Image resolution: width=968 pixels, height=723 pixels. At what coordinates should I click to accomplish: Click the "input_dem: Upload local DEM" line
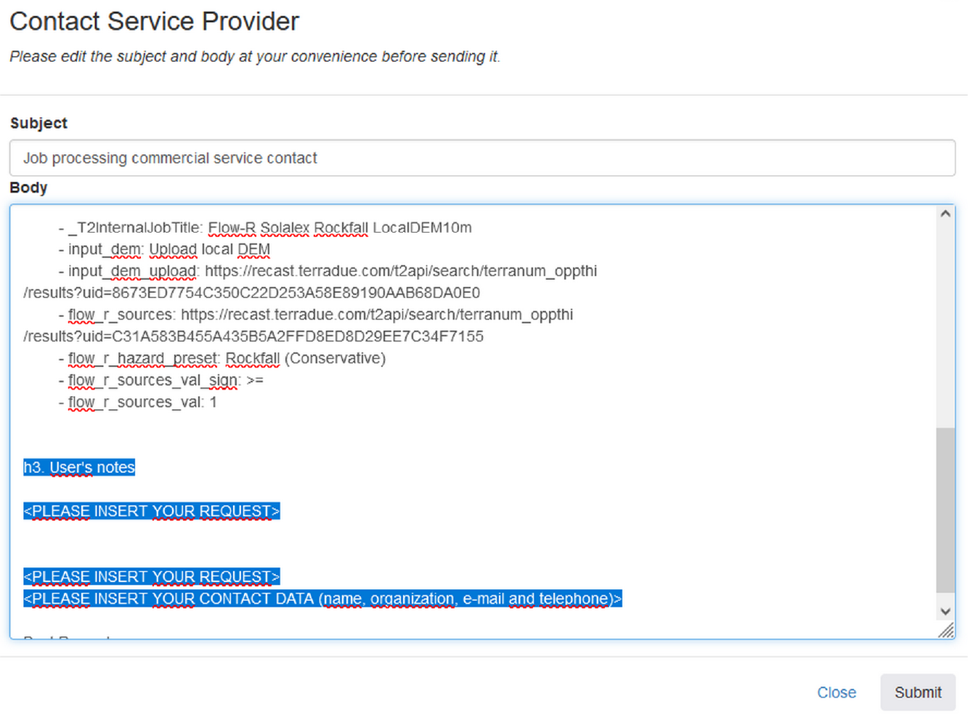164,249
